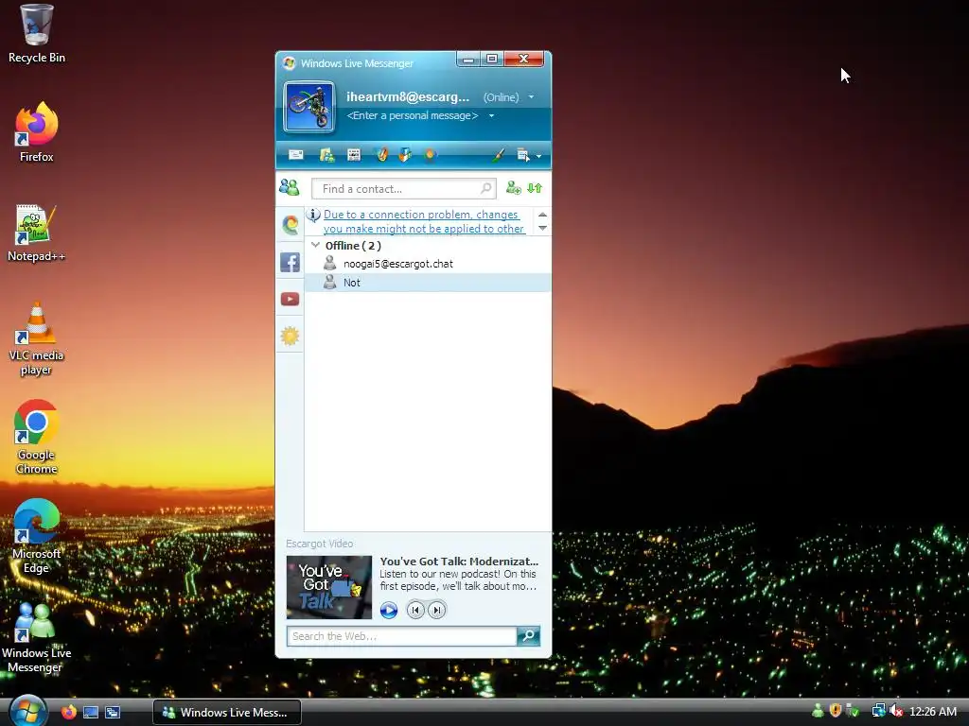Collapse the Offline contacts group

coord(316,245)
